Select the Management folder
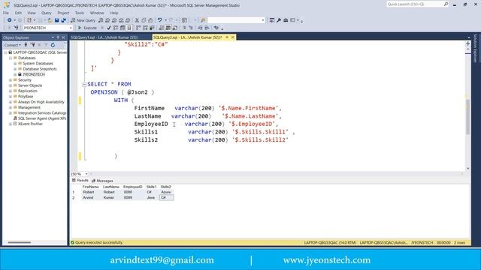Image resolution: width=481 pixels, height=270 pixels. [x=29, y=107]
